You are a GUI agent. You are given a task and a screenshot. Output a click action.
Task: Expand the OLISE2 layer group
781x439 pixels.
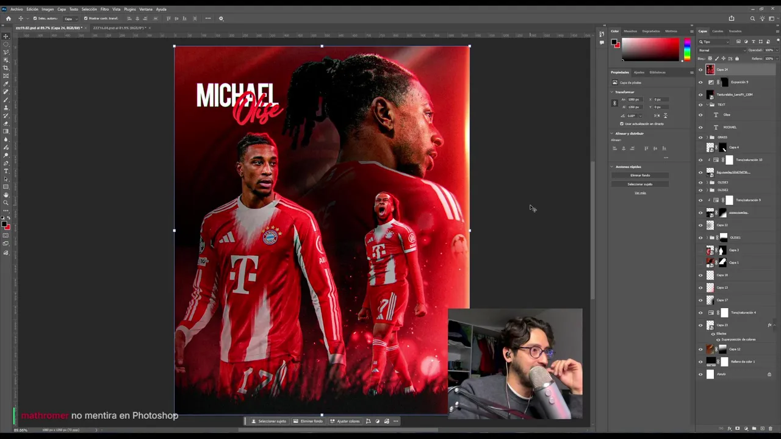point(707,190)
